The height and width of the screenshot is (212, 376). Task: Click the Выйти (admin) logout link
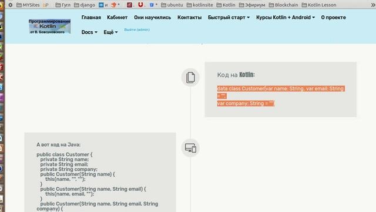(x=137, y=29)
